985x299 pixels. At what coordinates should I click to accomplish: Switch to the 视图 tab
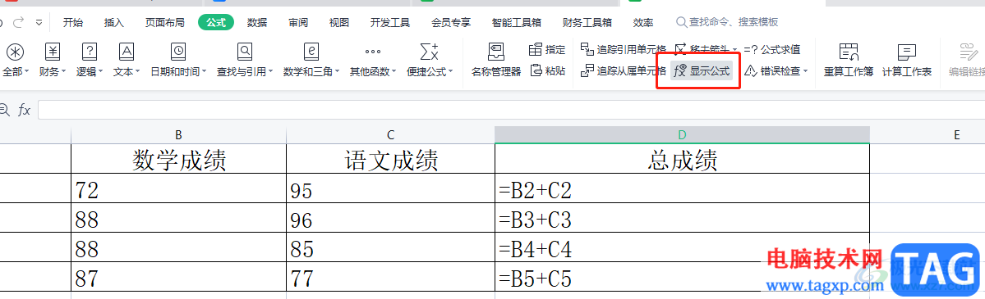tap(339, 23)
